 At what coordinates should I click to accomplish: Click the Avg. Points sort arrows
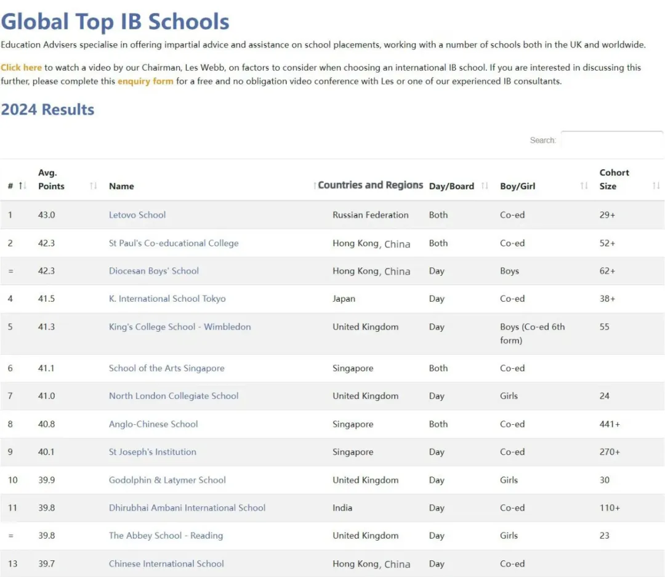tap(94, 186)
